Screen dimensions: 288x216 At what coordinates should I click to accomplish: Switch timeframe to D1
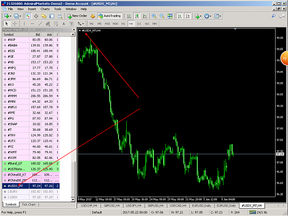pos(139,23)
